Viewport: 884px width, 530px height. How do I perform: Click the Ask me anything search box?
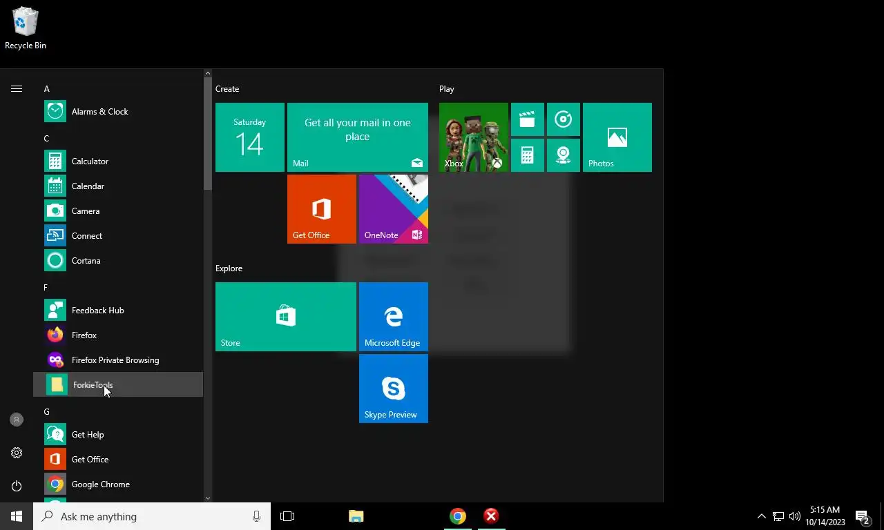point(152,516)
